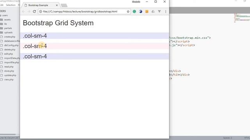Expand the partials folder in sidebar

pos(8,28)
